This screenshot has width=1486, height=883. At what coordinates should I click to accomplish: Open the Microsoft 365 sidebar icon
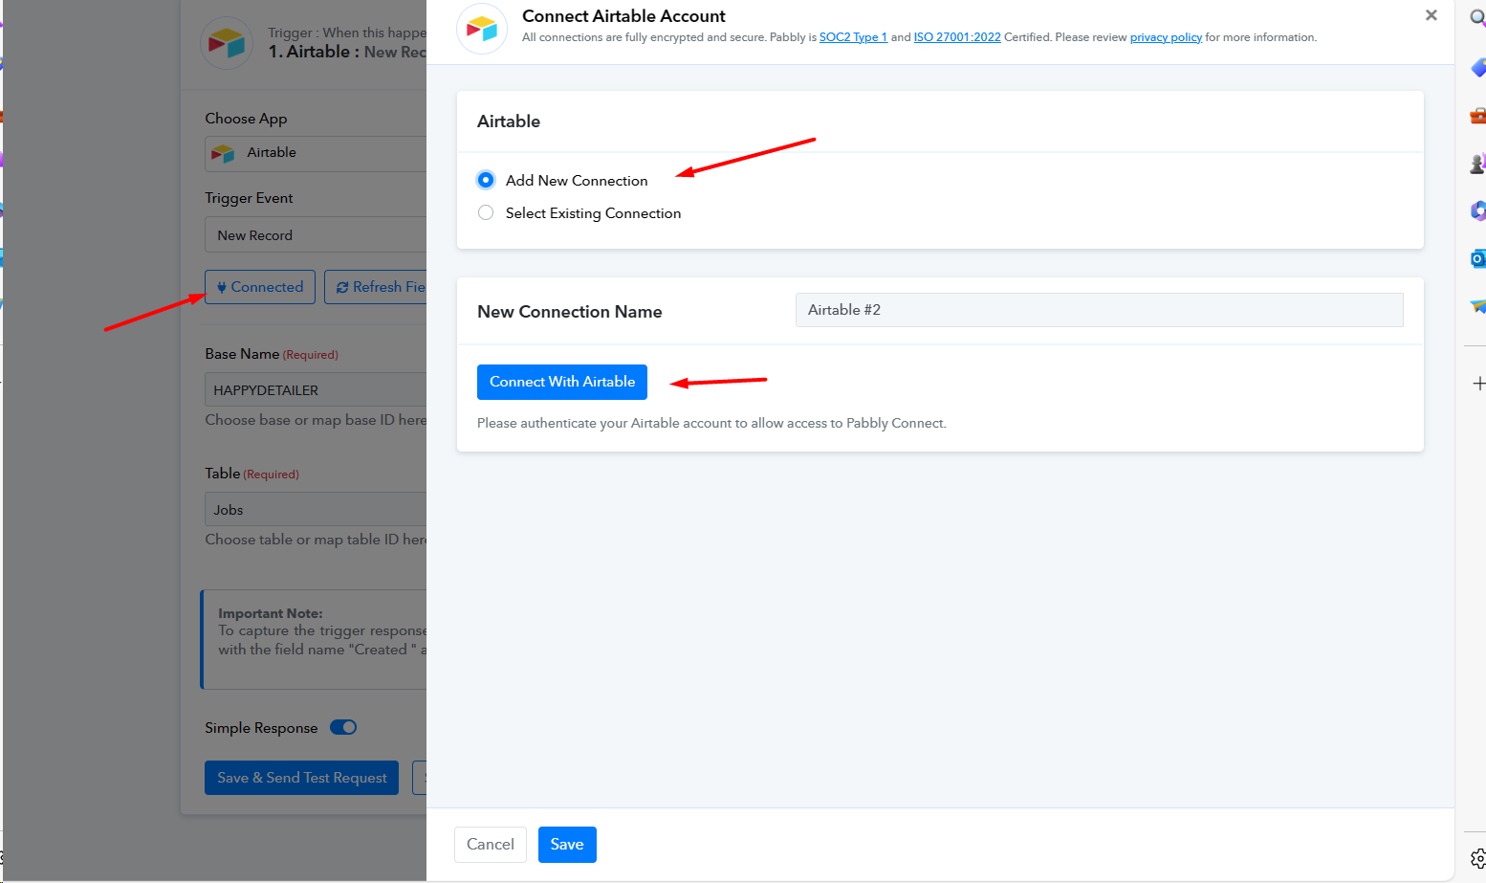(1477, 210)
